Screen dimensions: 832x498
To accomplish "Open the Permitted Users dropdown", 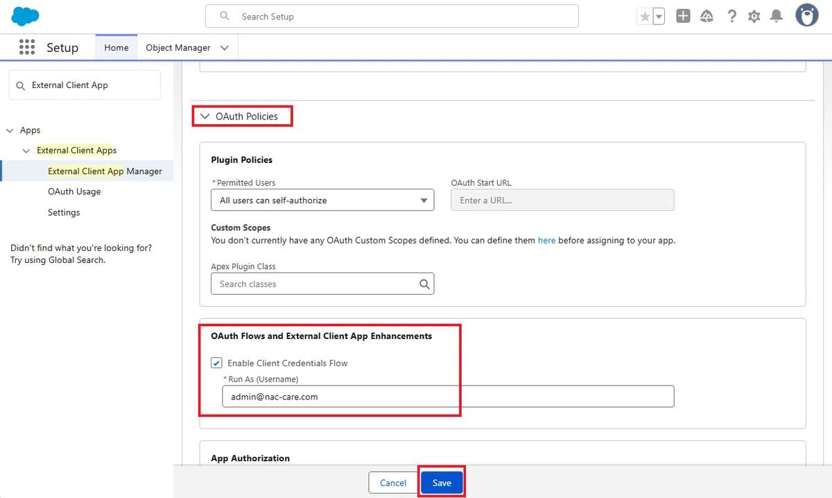I will pyautogui.click(x=322, y=200).
